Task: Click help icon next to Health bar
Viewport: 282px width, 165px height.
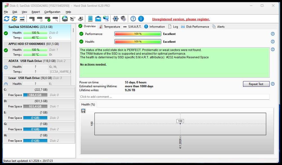Action: (x=273, y=41)
